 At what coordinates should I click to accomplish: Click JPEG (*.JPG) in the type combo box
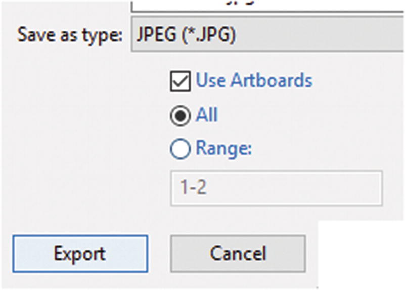[x=186, y=36]
